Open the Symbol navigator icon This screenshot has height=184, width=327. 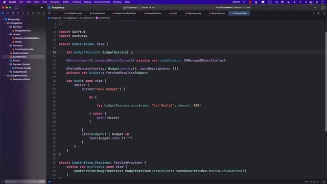point(13,13)
